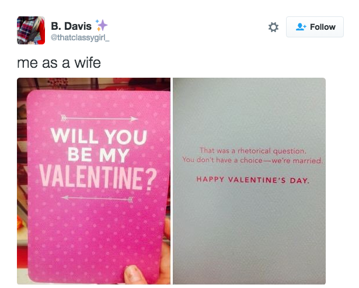Open the gear settings menu on tweet

pos(273,27)
